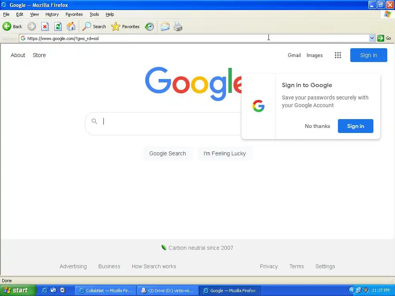This screenshot has height=296, width=395.
Task: Open the About link
Action: tap(18, 55)
